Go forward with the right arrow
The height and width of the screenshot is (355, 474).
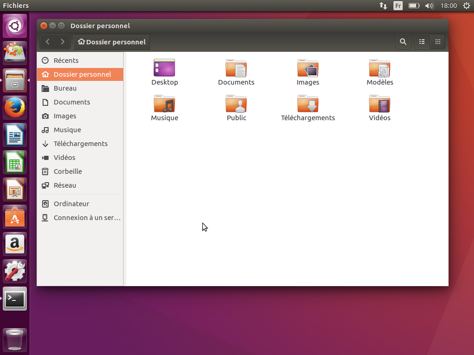pyautogui.click(x=62, y=42)
